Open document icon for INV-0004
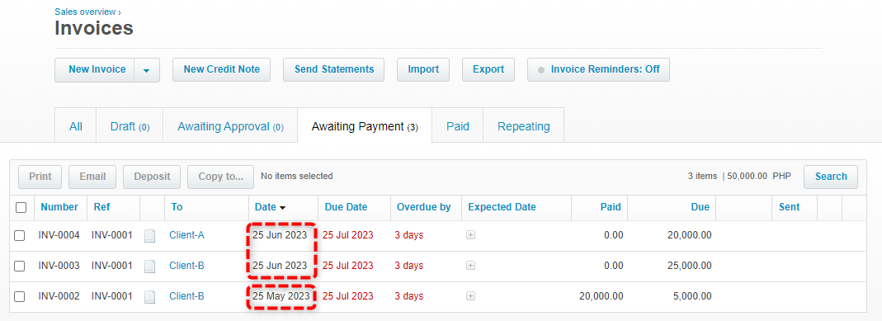This screenshot has height=321, width=882. (x=149, y=235)
